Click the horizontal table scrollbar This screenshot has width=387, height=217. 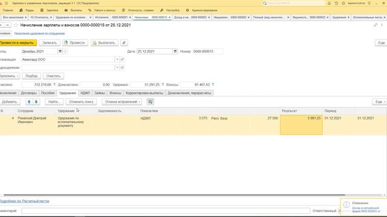174,195
